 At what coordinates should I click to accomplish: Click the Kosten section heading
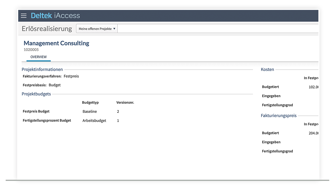click(x=267, y=69)
